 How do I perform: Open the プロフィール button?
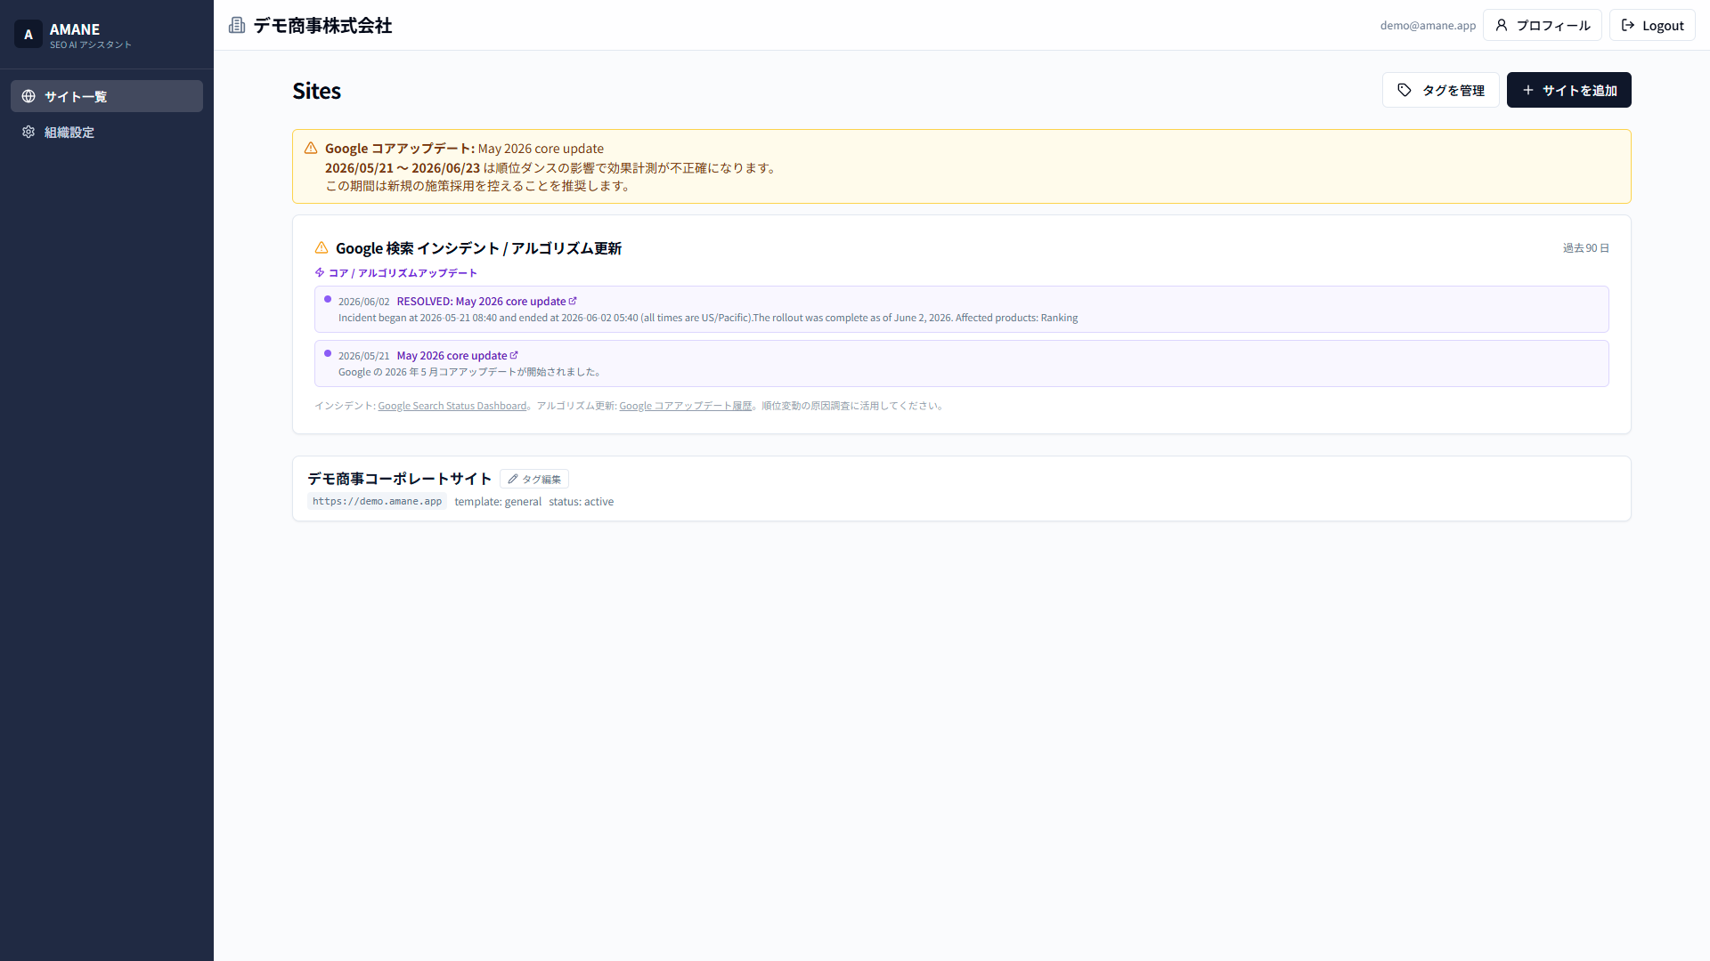coord(1543,25)
